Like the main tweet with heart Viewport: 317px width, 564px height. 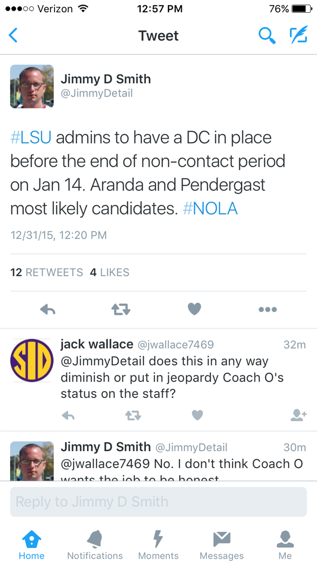click(x=194, y=309)
